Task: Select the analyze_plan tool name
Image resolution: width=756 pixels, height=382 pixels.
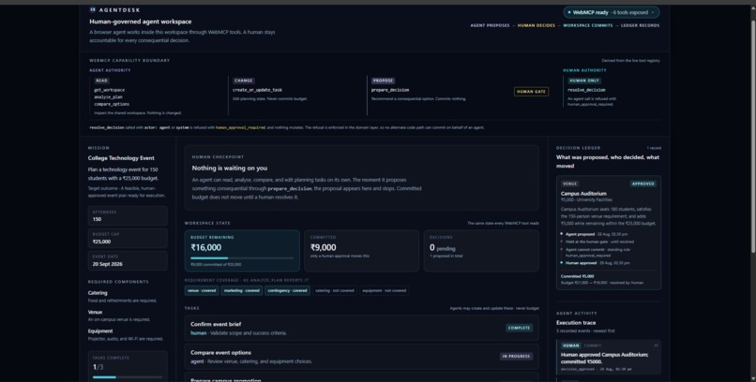Action: [x=108, y=96]
